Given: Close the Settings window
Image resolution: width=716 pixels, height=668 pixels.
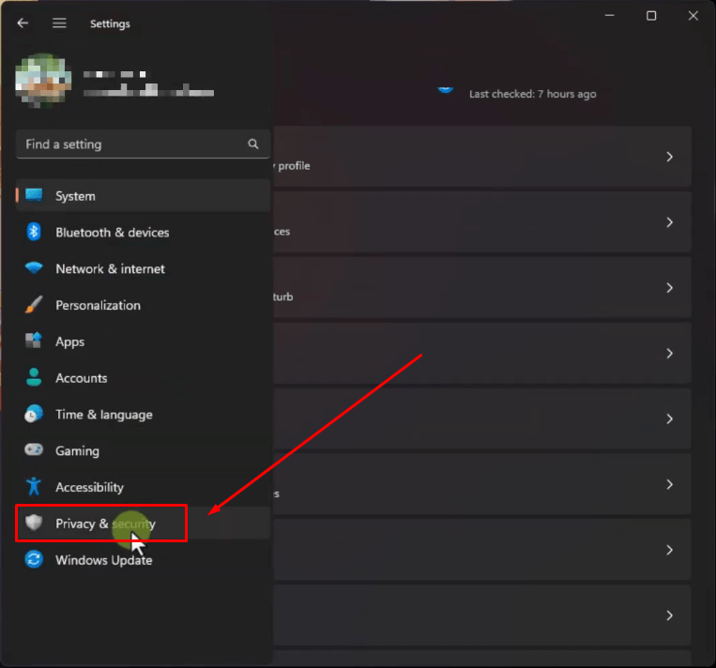Looking at the screenshot, I should coord(693,16).
